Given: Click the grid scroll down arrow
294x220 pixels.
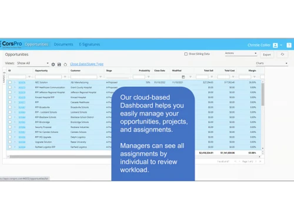Looking at the screenshot, I should pyautogui.click(x=263, y=148).
